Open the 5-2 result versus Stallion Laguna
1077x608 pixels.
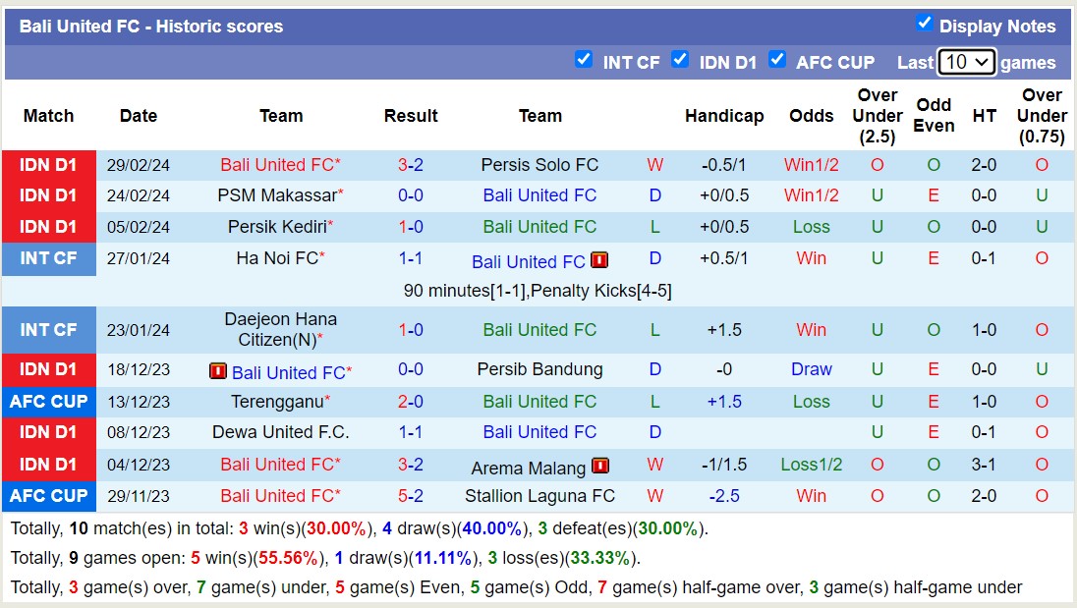(x=411, y=496)
